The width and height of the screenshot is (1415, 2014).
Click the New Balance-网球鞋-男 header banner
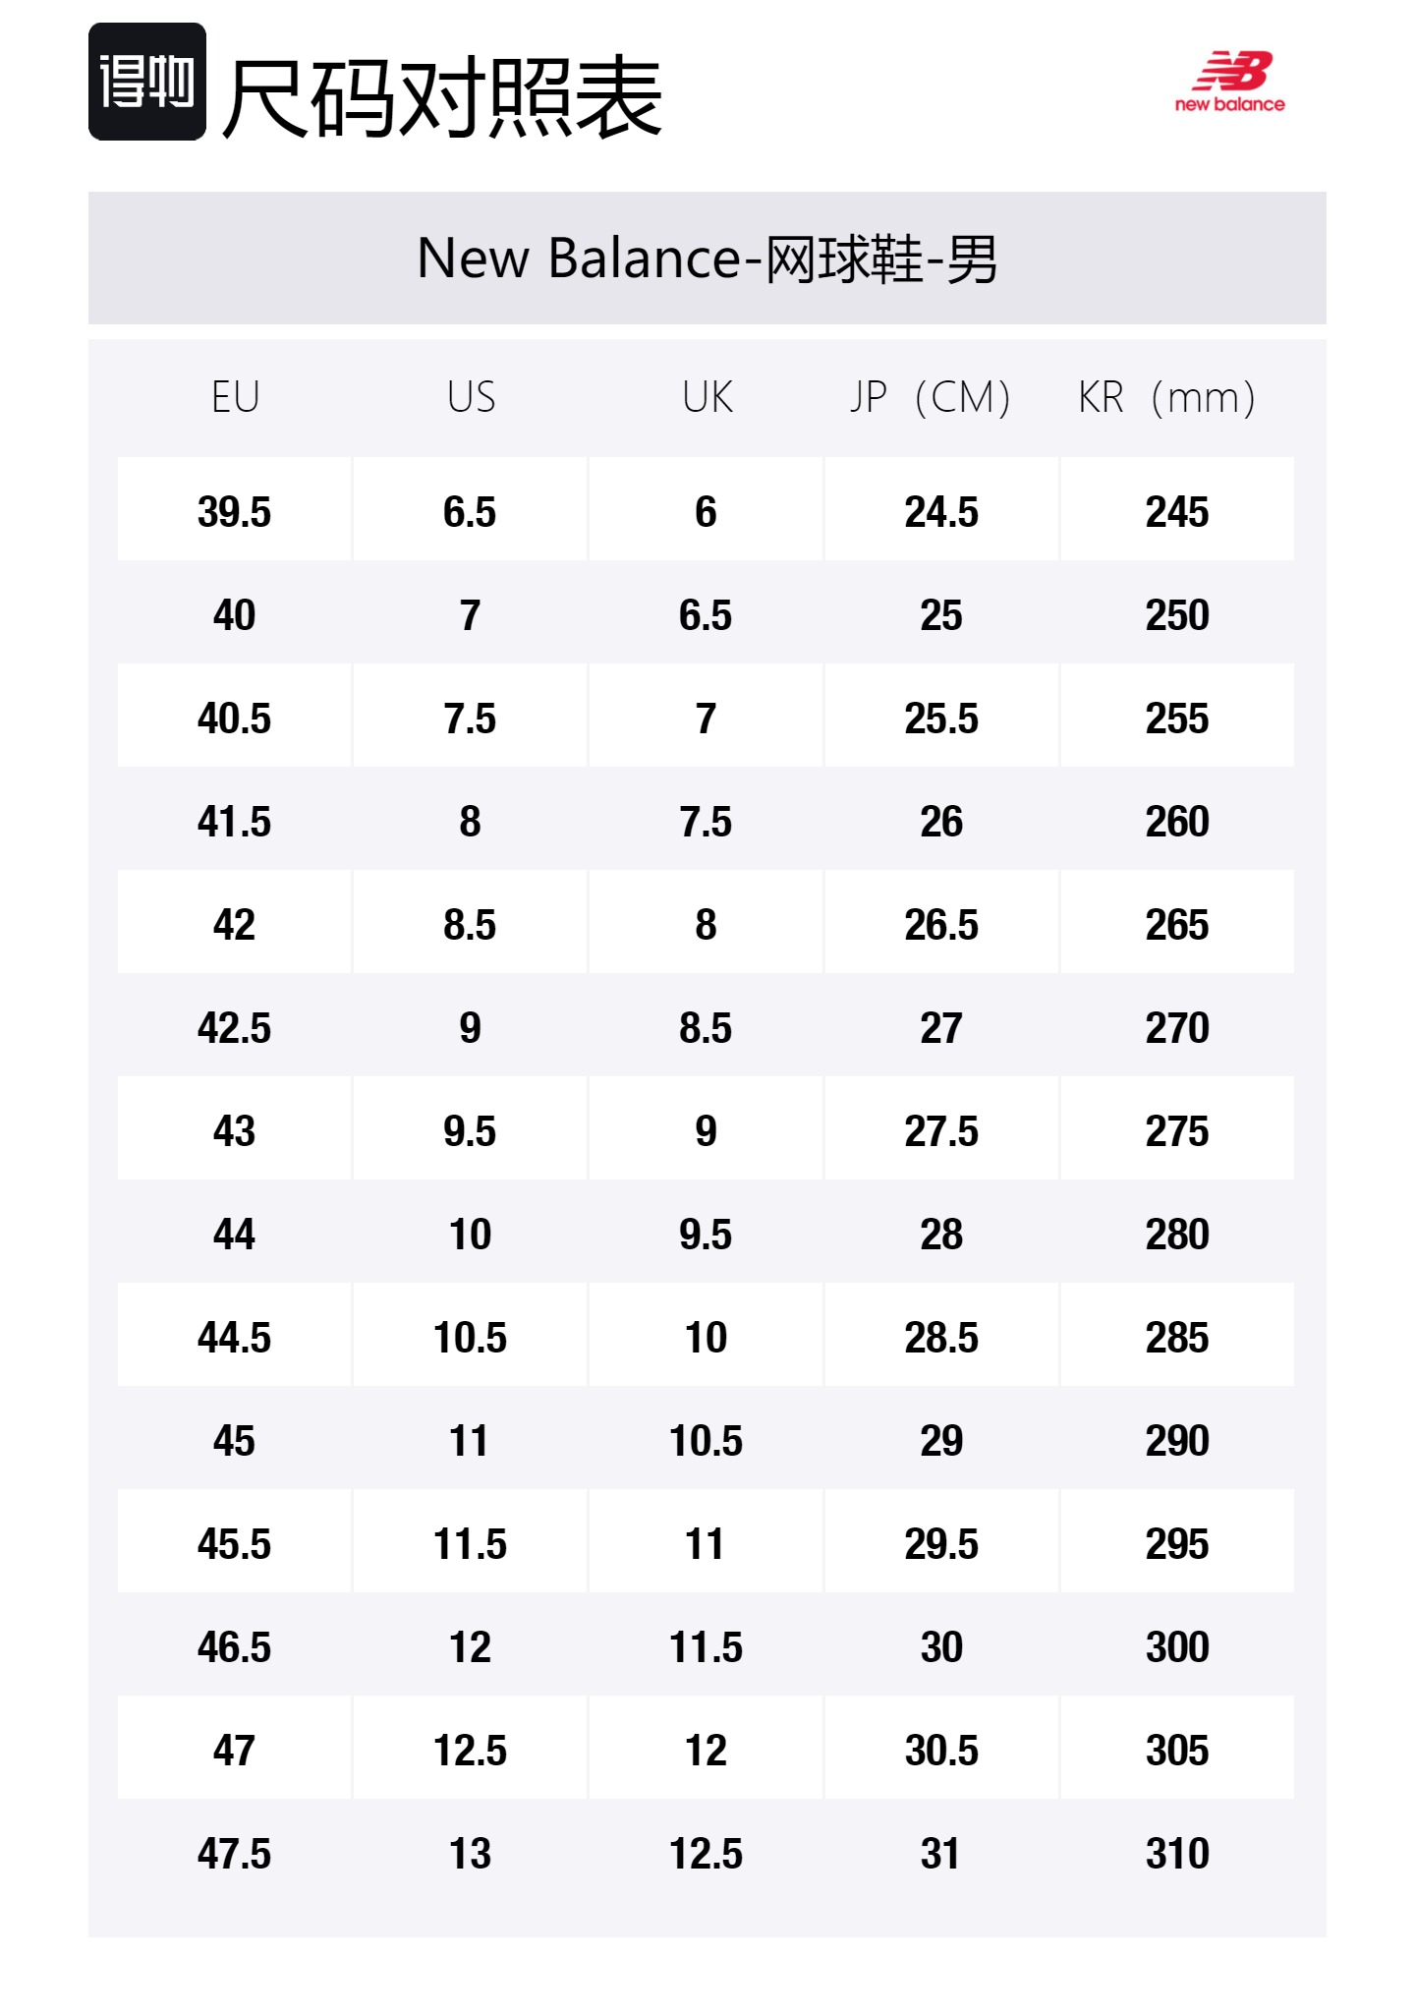click(x=707, y=259)
